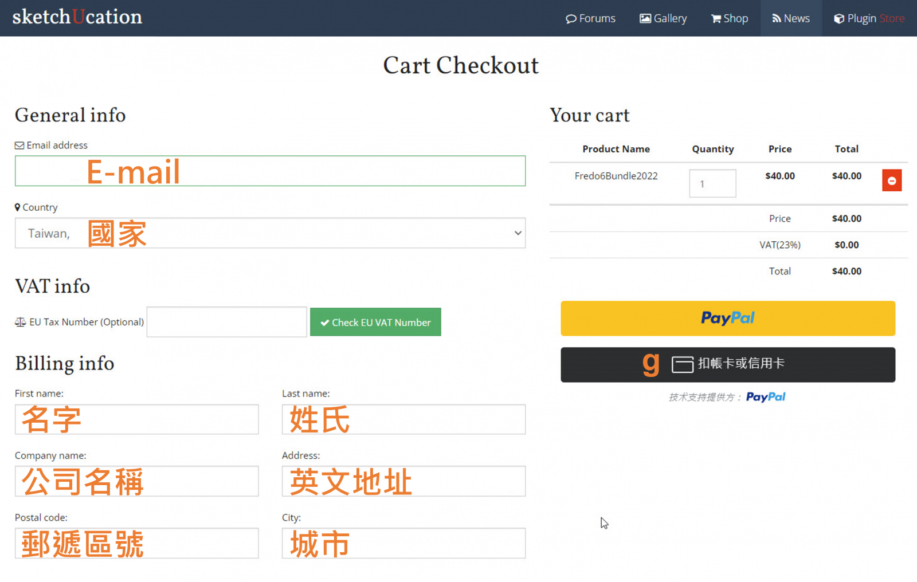
Task: Focus the Company name field
Action: [x=136, y=481]
